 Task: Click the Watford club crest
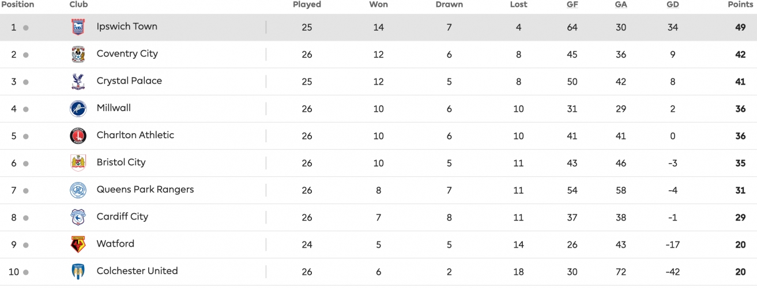tap(78, 244)
